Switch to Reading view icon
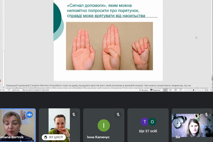This screenshot has width=213, height=142. click(175, 90)
